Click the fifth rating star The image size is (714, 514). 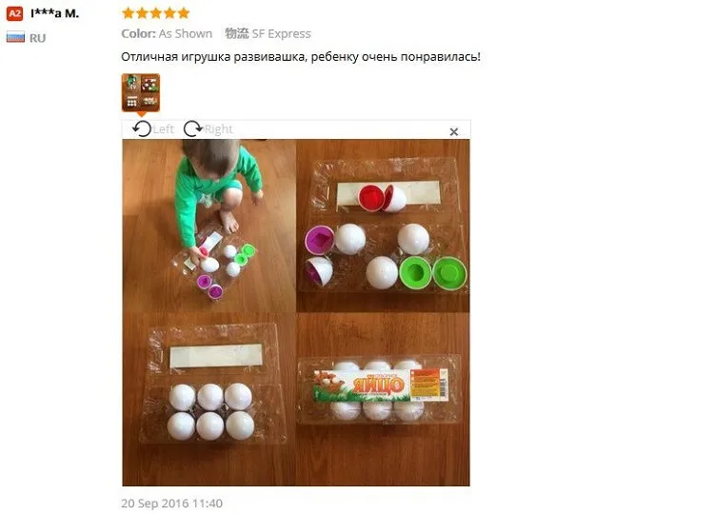point(184,12)
